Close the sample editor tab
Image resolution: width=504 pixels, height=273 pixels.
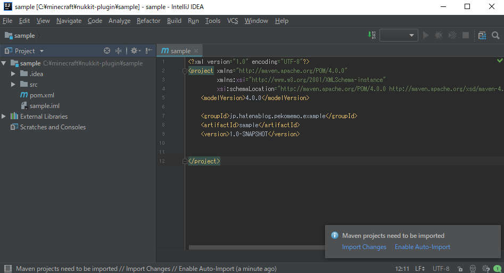196,51
